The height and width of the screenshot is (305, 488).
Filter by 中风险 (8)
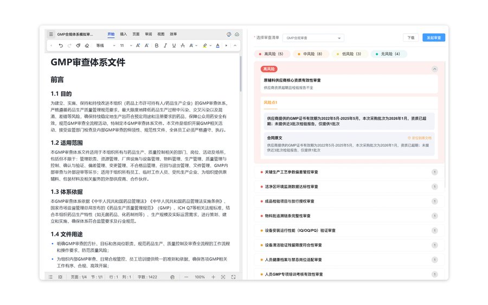tap(311, 54)
